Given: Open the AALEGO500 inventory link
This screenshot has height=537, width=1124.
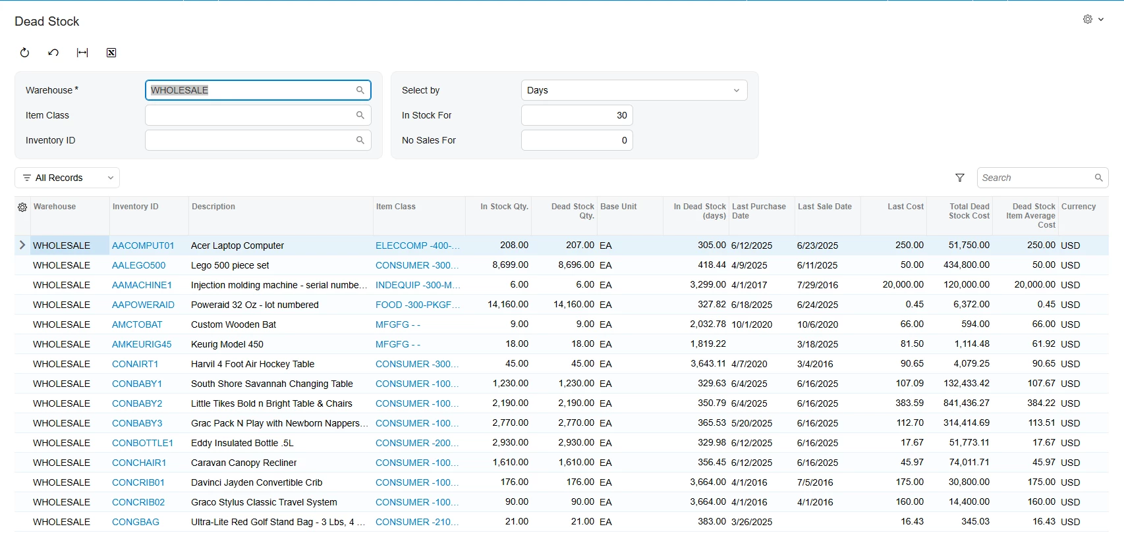Looking at the screenshot, I should 139,265.
